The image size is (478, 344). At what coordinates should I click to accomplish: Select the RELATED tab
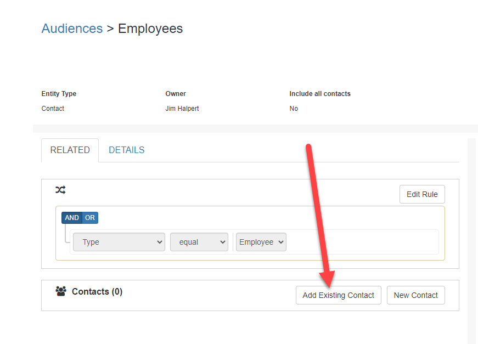[x=70, y=150]
